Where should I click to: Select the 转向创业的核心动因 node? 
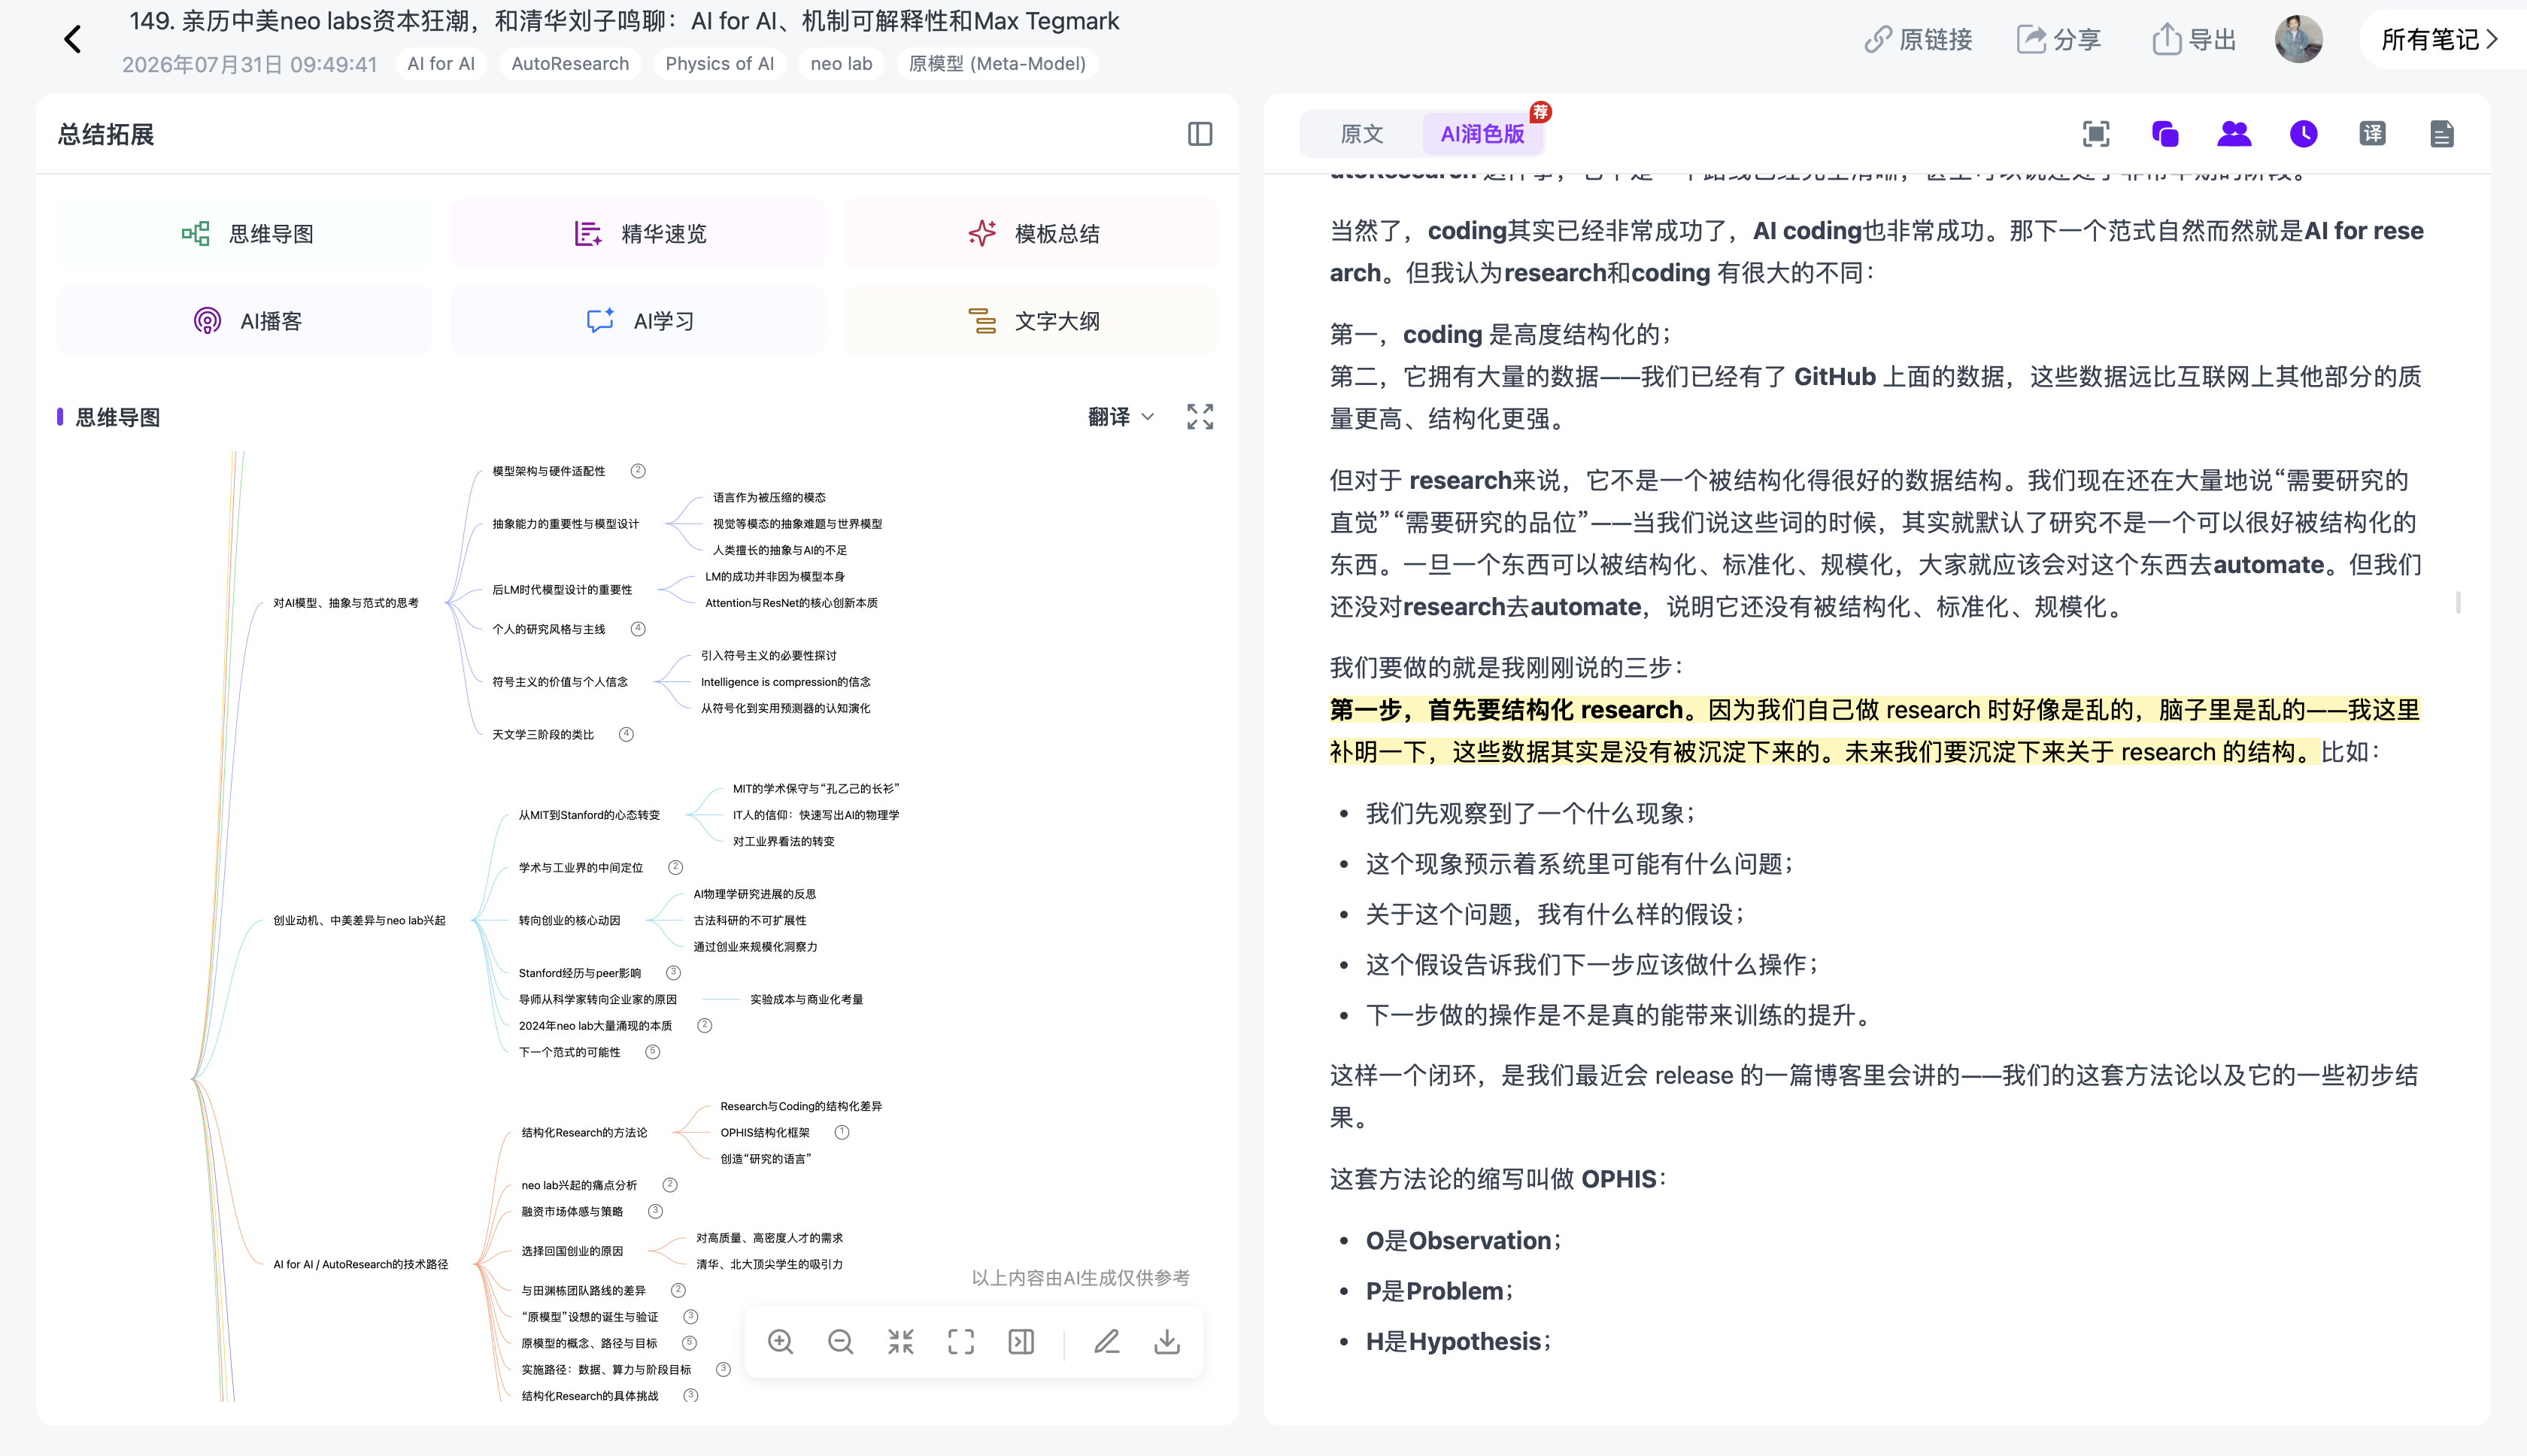pos(569,920)
